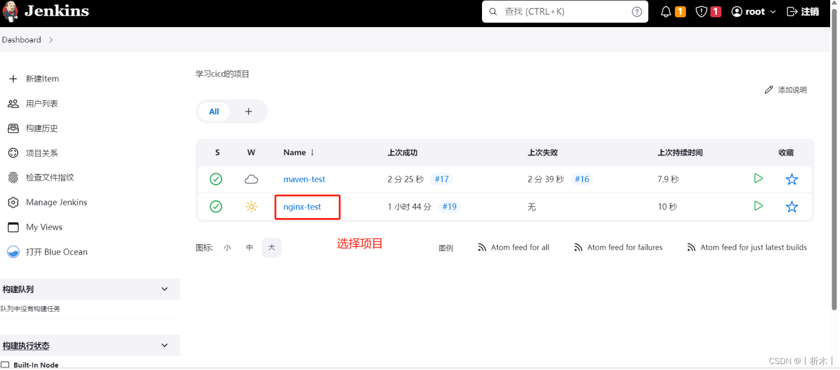Click the success status icon for nginx-test
Screen dimensions: 840x370
point(216,206)
